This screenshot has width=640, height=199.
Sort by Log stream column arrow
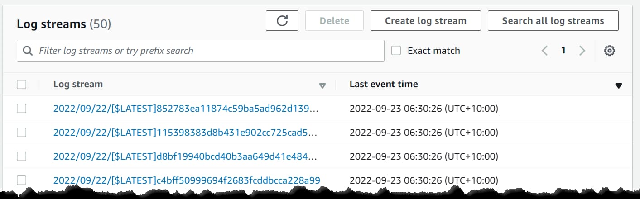322,85
